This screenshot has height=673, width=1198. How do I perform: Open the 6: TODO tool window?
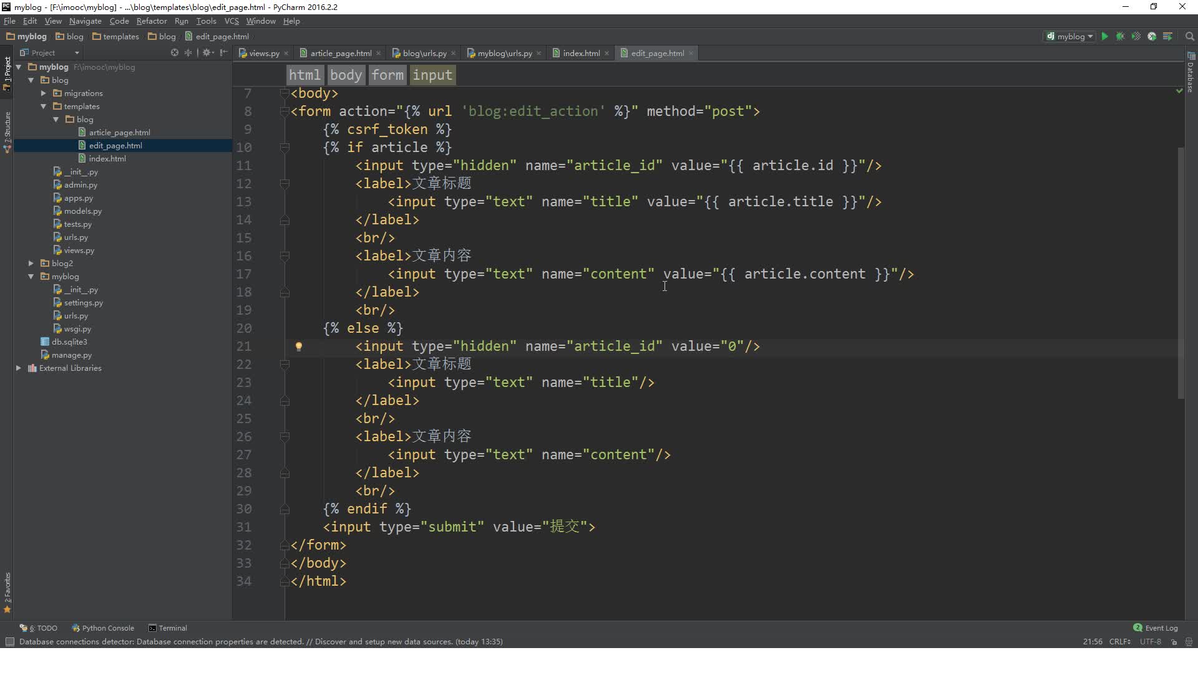[39, 628]
